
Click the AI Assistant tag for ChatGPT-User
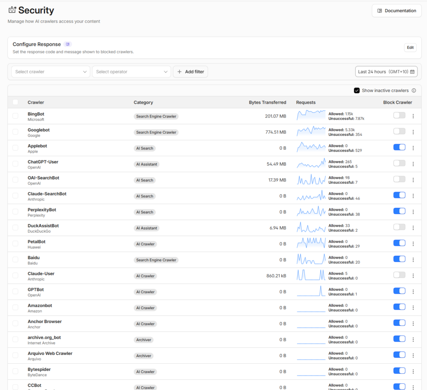pos(146,165)
